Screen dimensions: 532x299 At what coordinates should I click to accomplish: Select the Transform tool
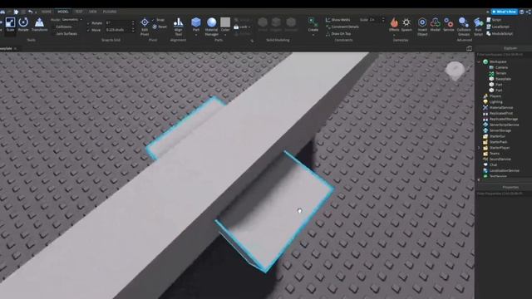(39, 25)
